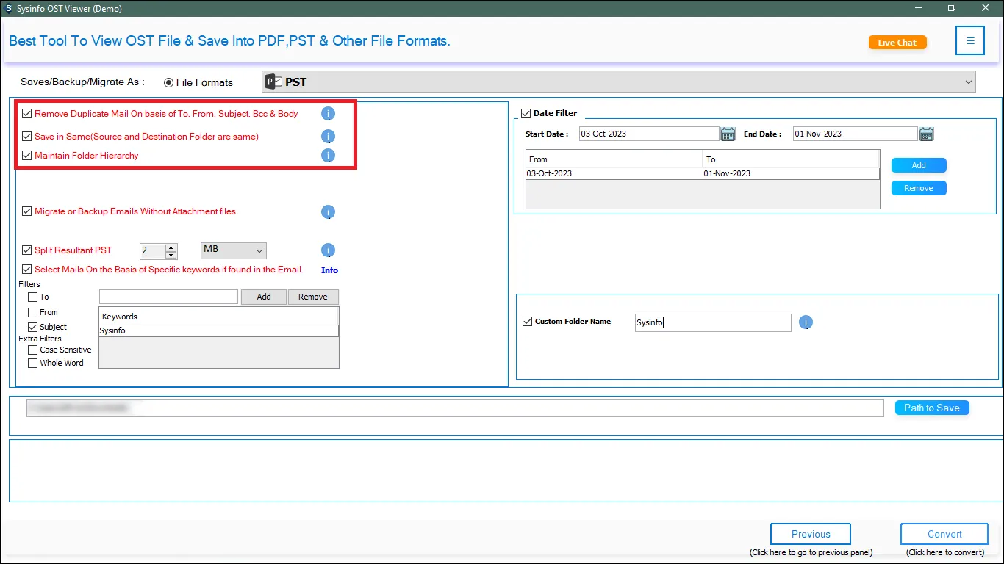Screen dimensions: 1004x564
Task: Expand the PST file format dropdown
Action: [x=967, y=82]
